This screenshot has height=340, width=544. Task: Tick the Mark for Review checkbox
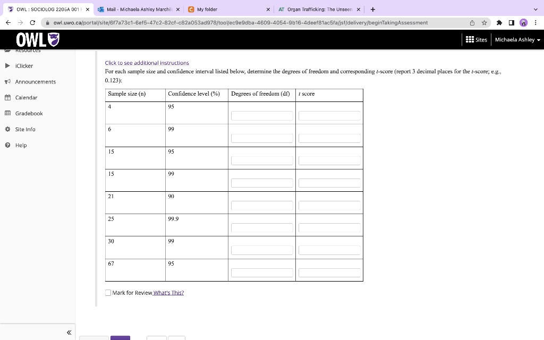(x=108, y=293)
